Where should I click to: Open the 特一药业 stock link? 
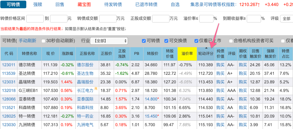(85, 116)
